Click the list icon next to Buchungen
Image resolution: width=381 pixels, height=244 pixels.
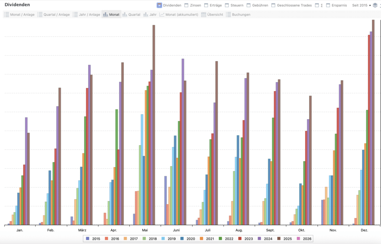coord(228,14)
